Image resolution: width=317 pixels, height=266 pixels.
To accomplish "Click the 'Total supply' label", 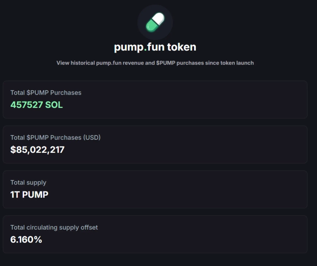I will tap(28, 182).
